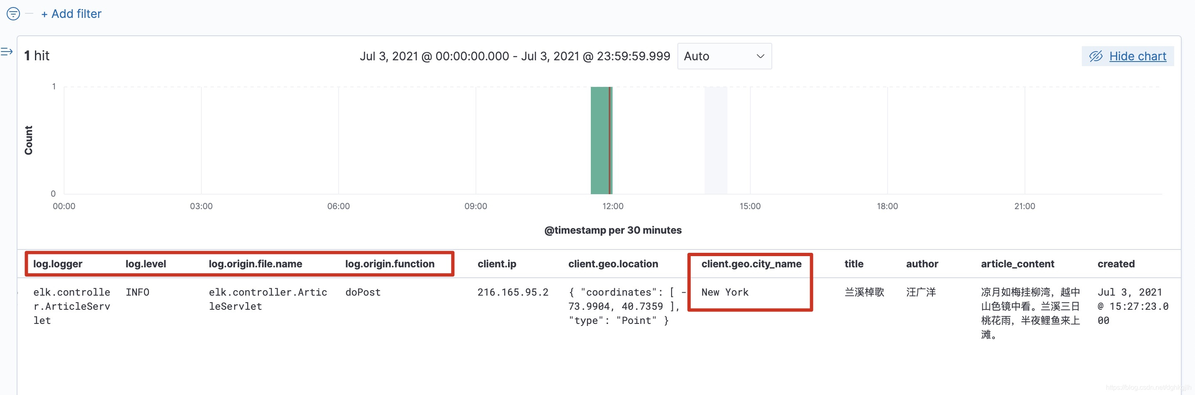Select the log.origin.file.name column header

[255, 264]
